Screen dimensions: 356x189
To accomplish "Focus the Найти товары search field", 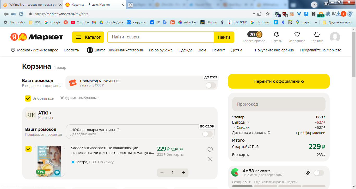I will click(x=161, y=37).
